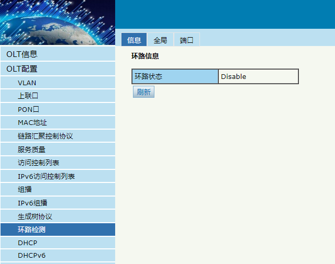
Task: Click the Disable value of 环路状态
Action: pyautogui.click(x=258, y=76)
